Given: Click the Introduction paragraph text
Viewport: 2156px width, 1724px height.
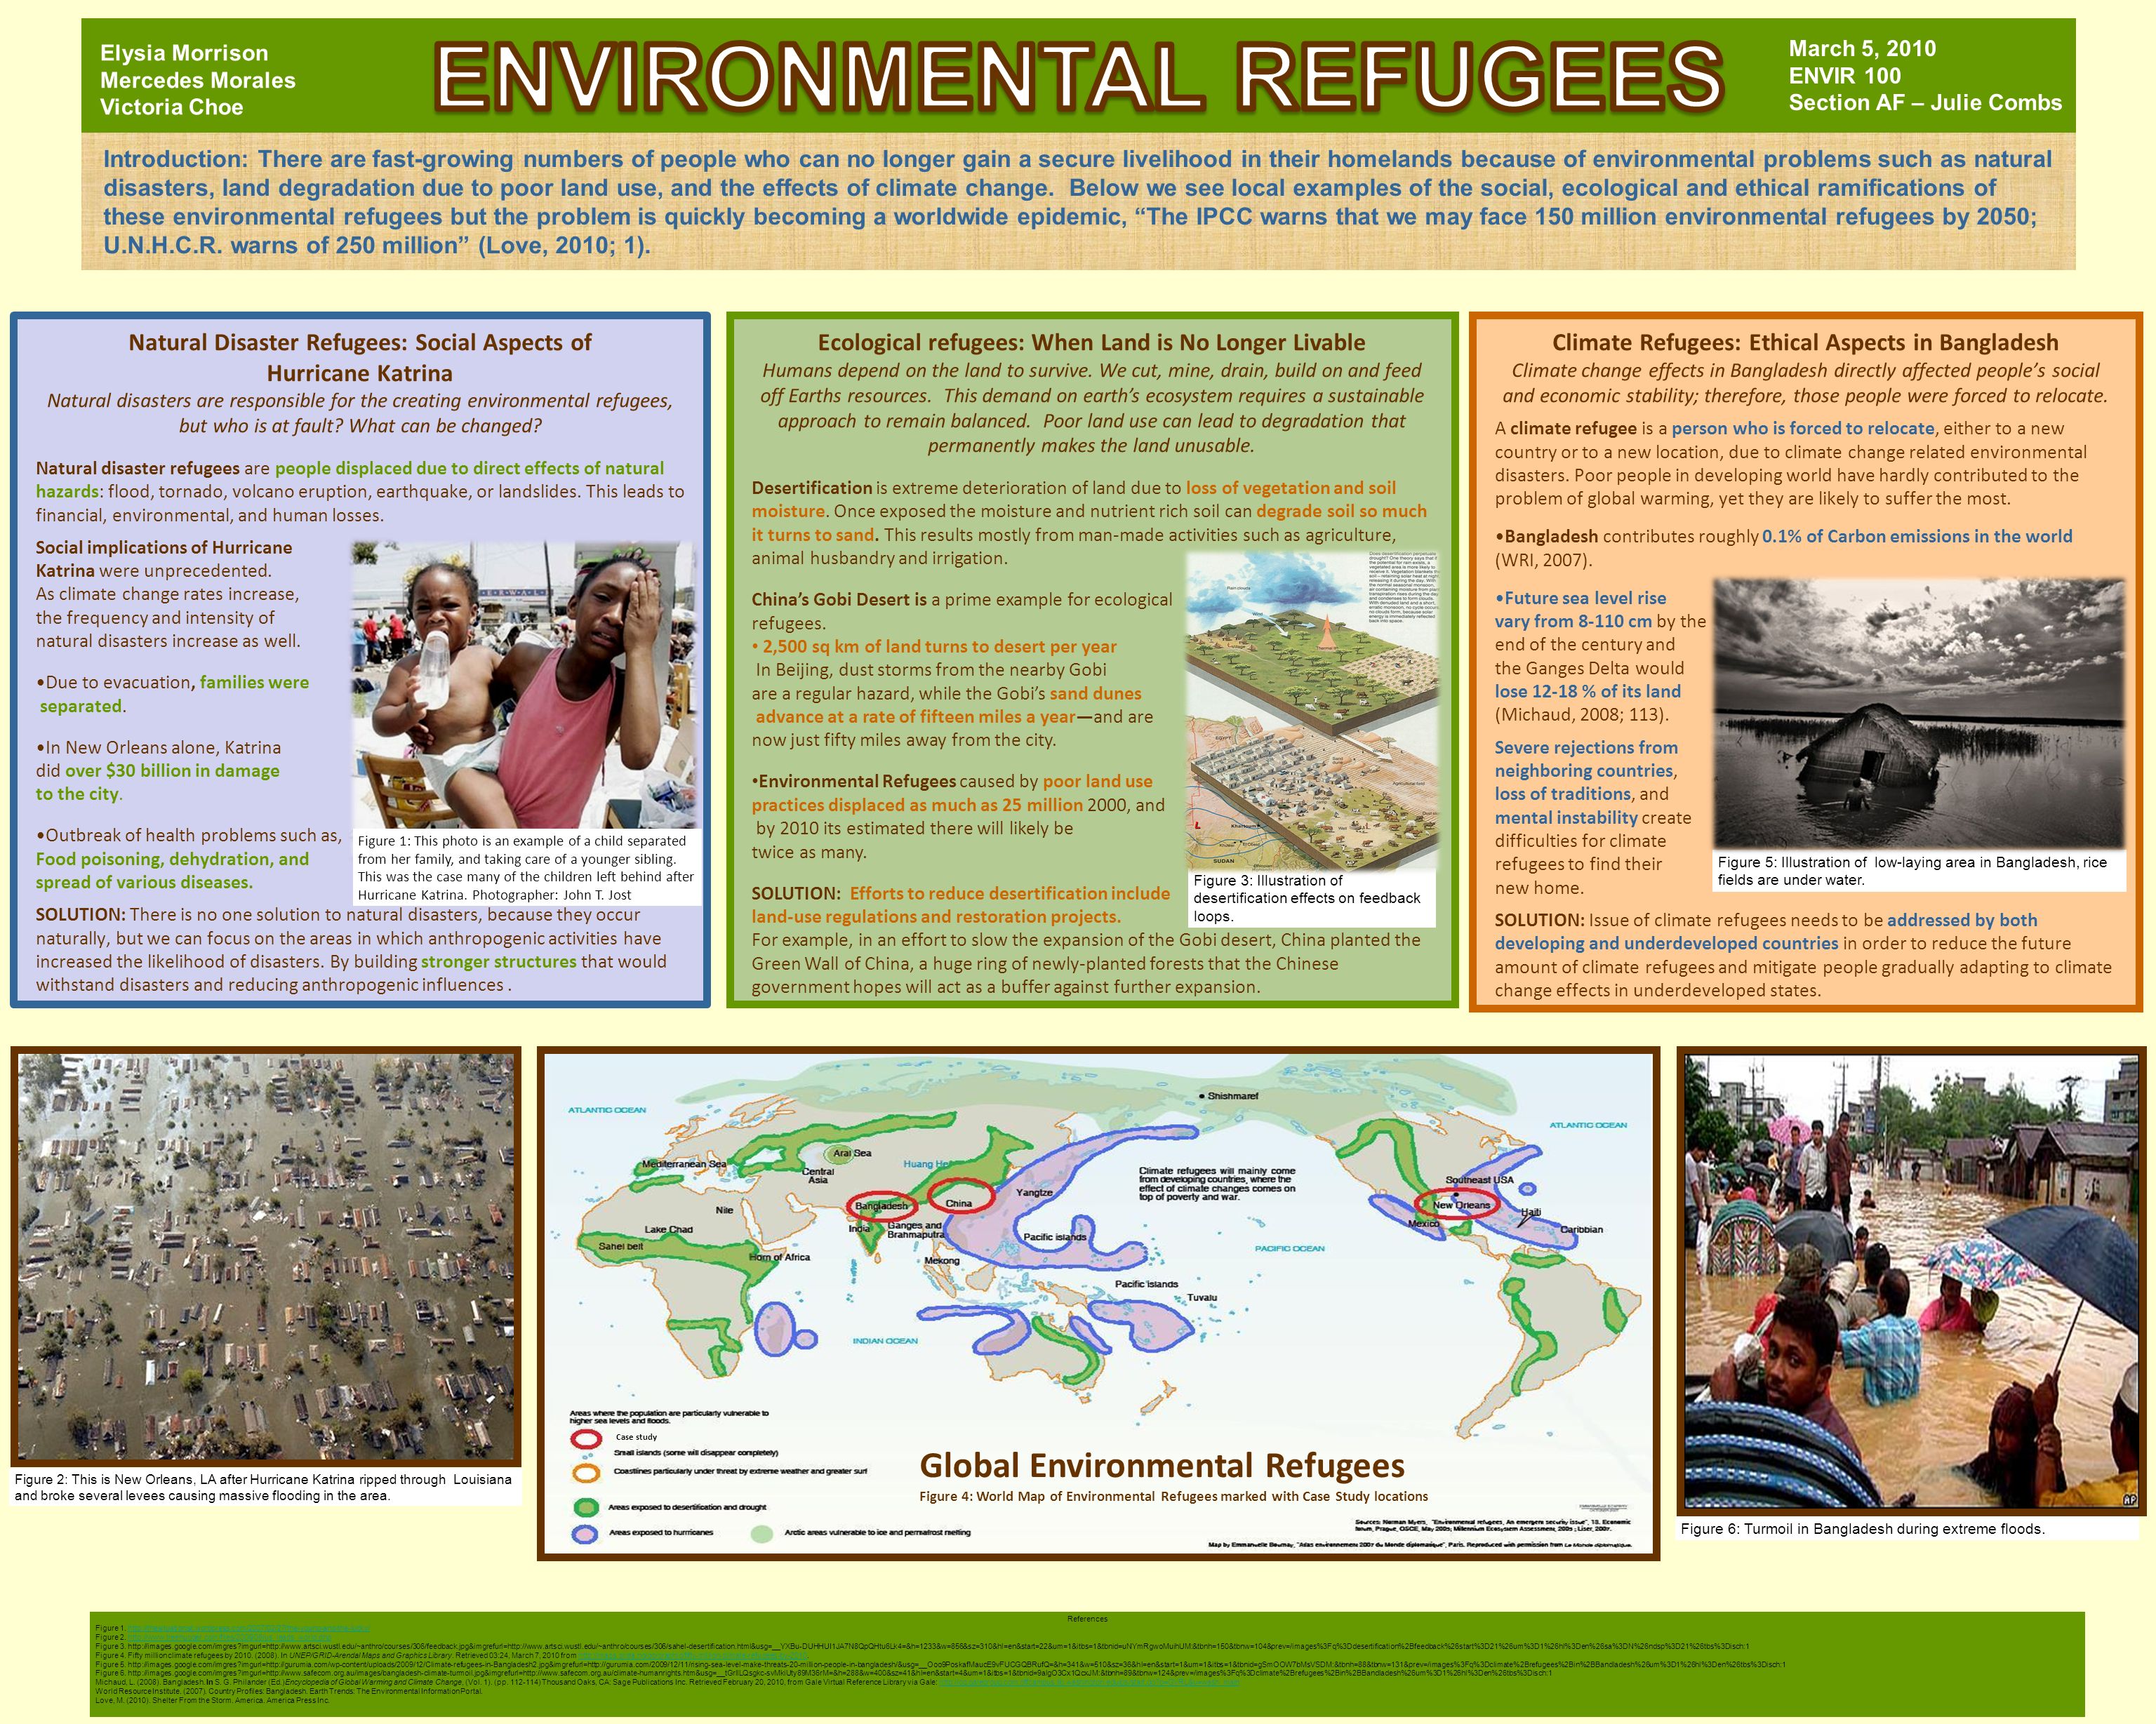Looking at the screenshot, I should (x=1078, y=202).
